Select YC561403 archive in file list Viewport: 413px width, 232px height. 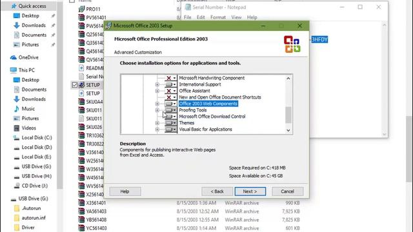[x=96, y=228]
